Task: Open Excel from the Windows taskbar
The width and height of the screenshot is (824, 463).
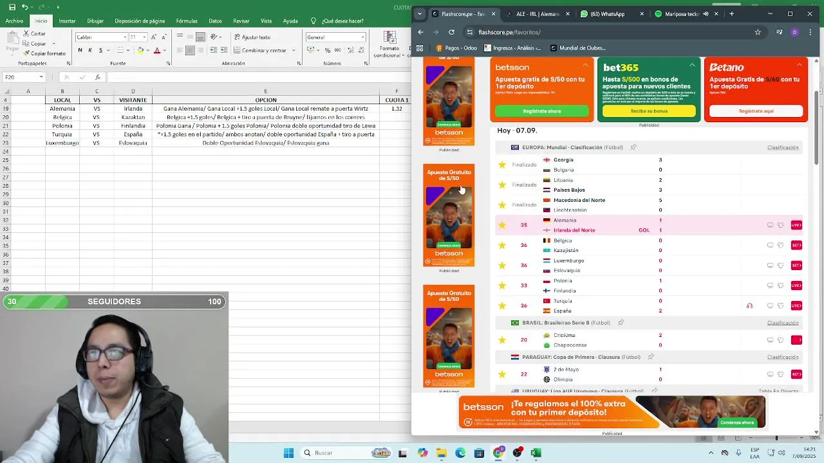Action: (x=536, y=453)
